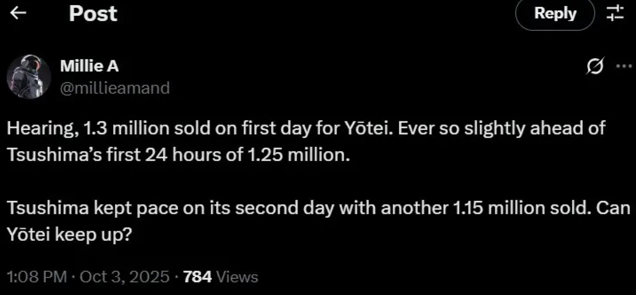Viewport: 636px width, 295px height.
Task: Go back using the left arrow
Action: click(18, 13)
